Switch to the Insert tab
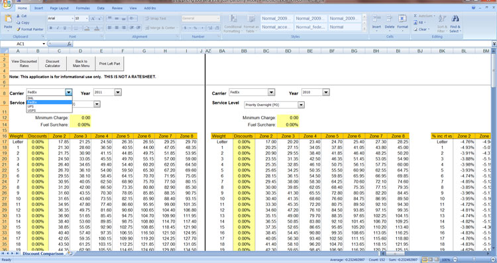Image resolution: width=497 pixels, height=263 pixels. coord(38,8)
